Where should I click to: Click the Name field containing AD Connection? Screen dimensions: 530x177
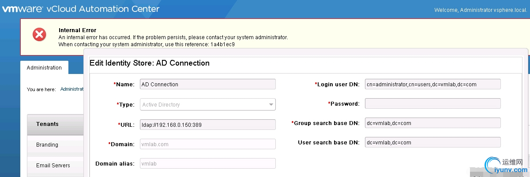[x=208, y=84]
